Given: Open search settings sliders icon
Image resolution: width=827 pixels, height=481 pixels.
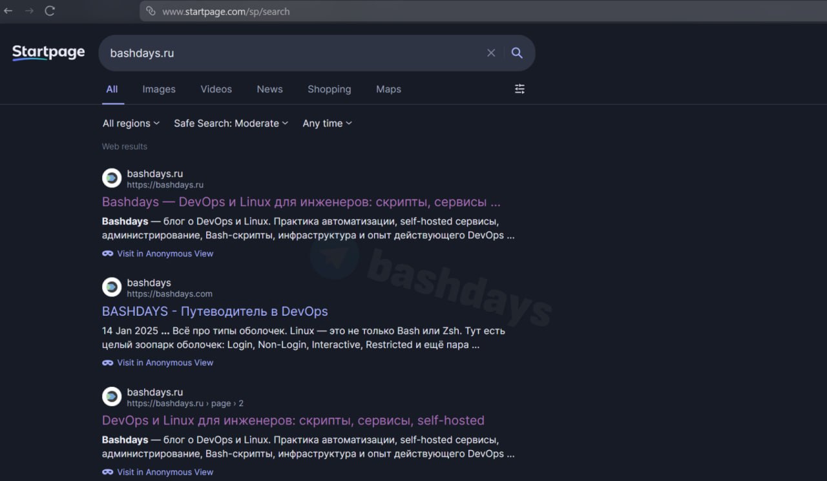Looking at the screenshot, I should click(519, 89).
